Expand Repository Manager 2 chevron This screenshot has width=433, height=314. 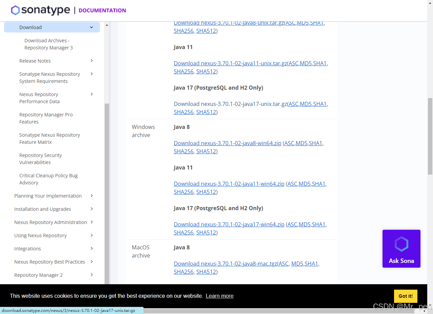pos(91,275)
